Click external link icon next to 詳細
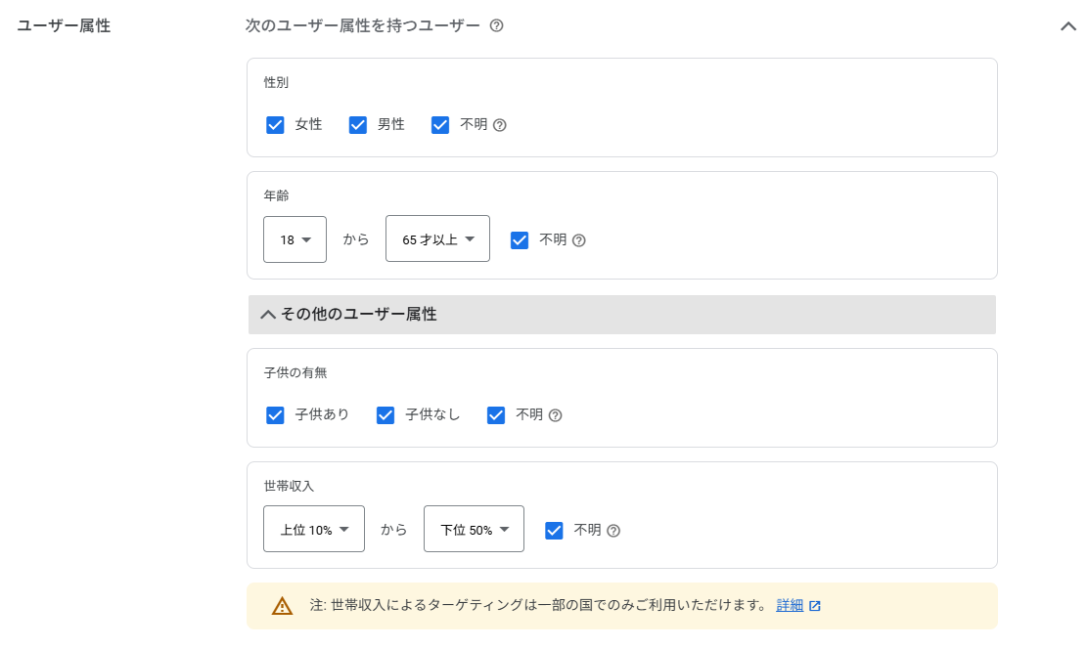 (815, 606)
